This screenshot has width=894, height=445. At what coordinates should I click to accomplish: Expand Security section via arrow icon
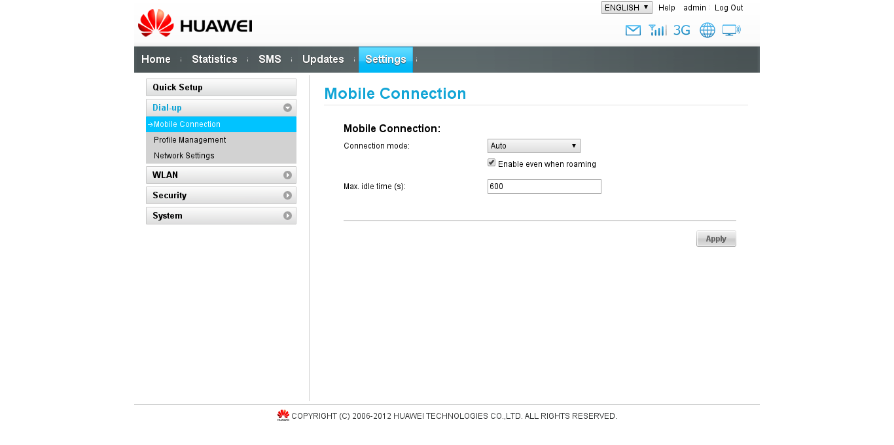point(287,196)
